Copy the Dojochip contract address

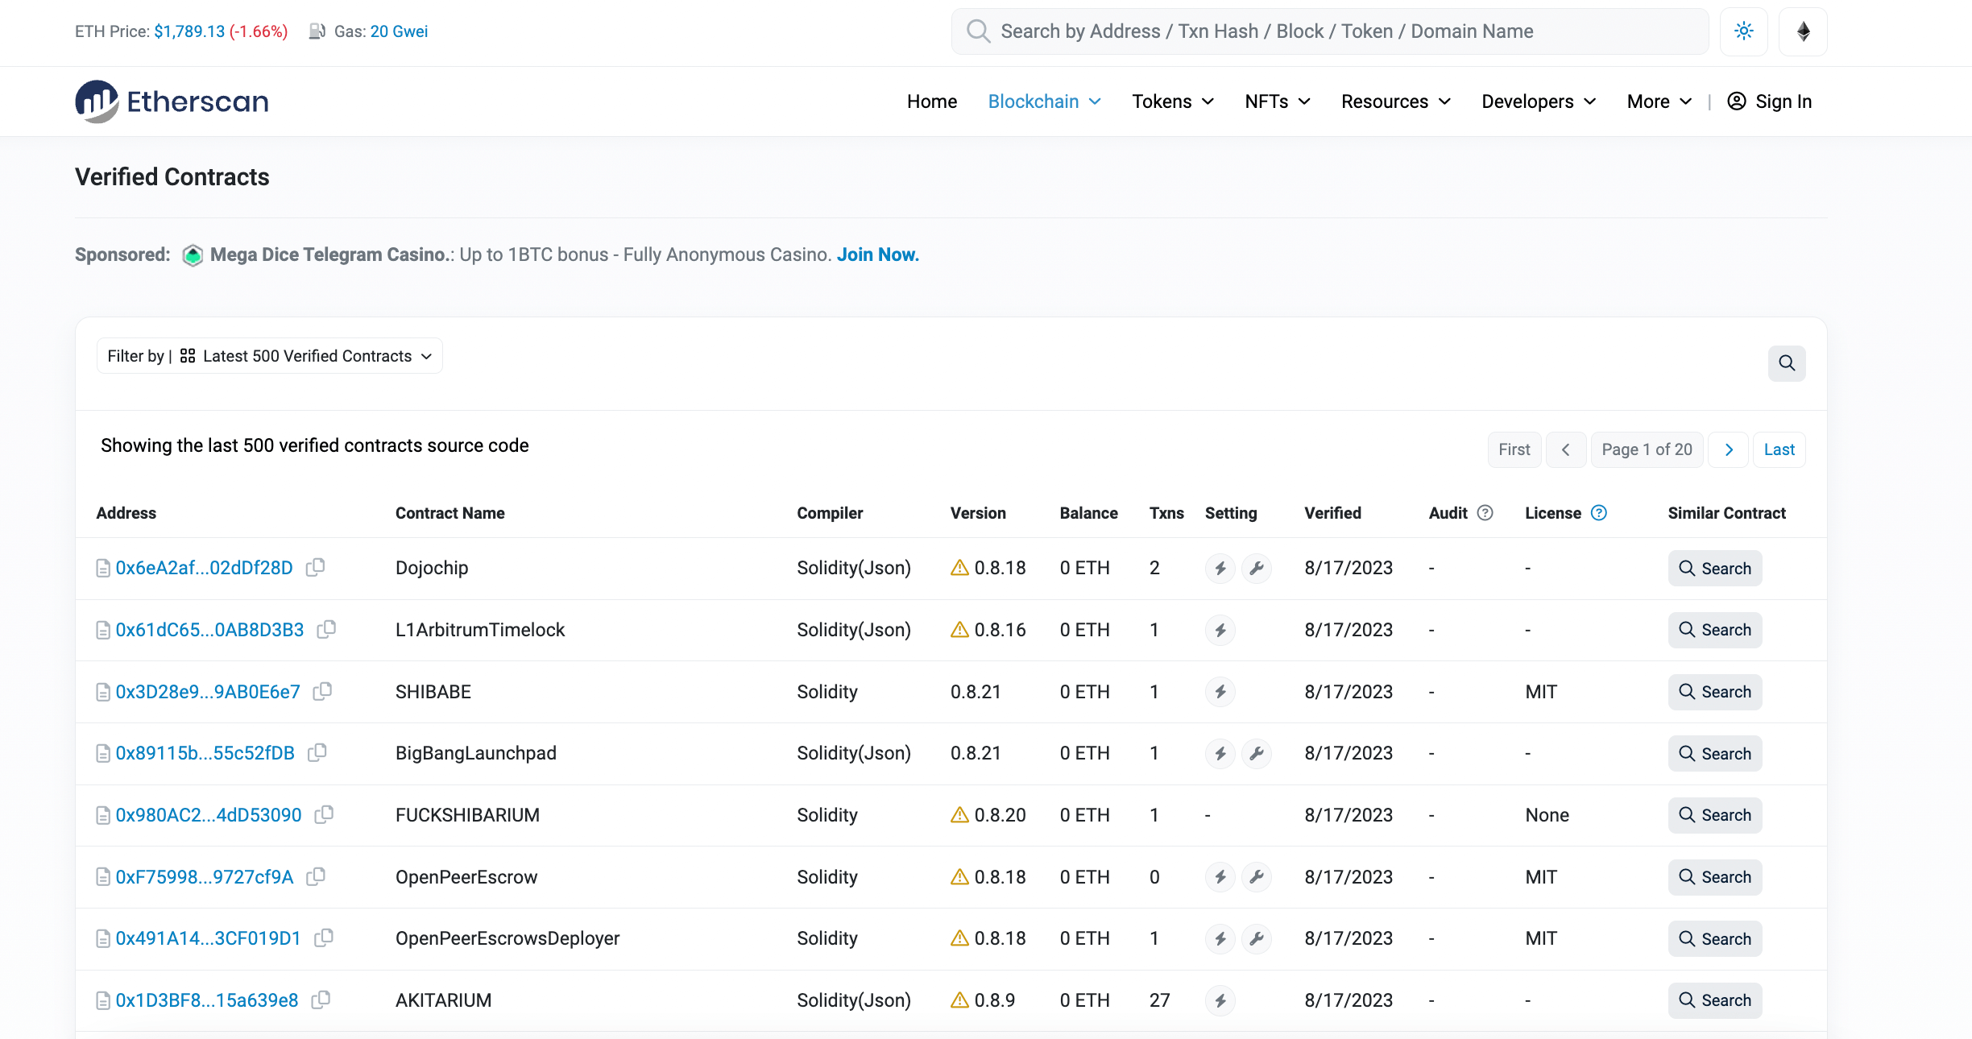click(x=315, y=567)
